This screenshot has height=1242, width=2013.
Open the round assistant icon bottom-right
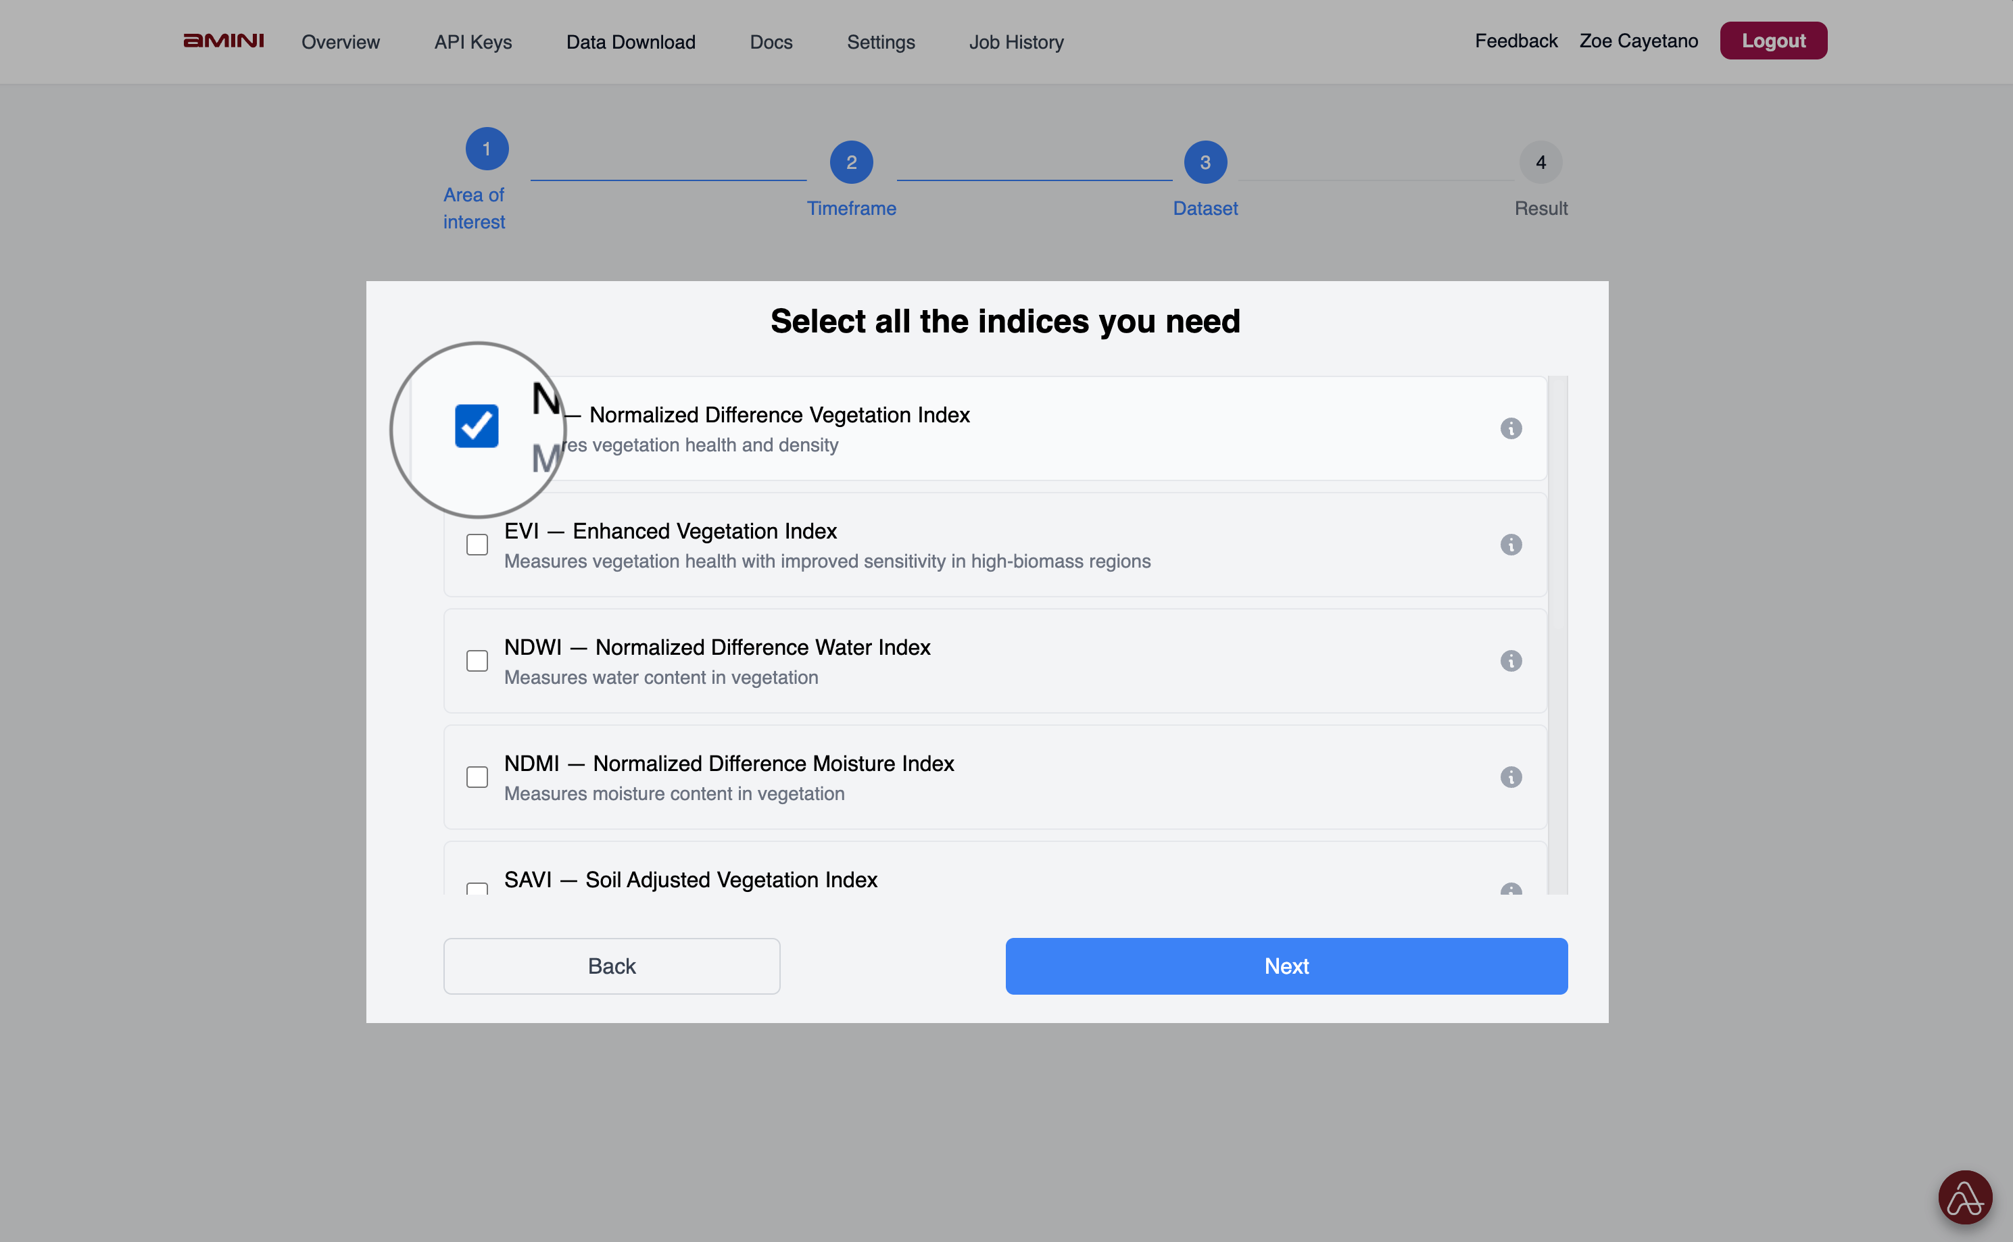click(x=1964, y=1197)
